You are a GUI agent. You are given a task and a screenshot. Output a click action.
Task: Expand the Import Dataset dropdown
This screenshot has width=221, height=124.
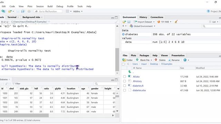(x=144, y=22)
